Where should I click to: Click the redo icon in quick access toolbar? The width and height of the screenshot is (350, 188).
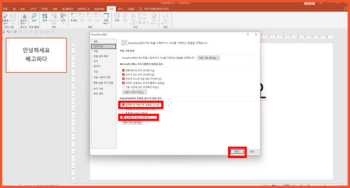tap(15, 32)
